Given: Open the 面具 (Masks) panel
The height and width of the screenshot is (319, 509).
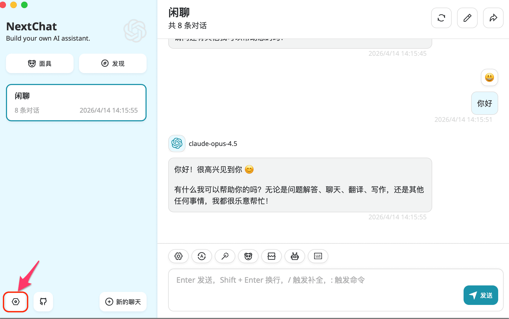Looking at the screenshot, I should 39,63.
